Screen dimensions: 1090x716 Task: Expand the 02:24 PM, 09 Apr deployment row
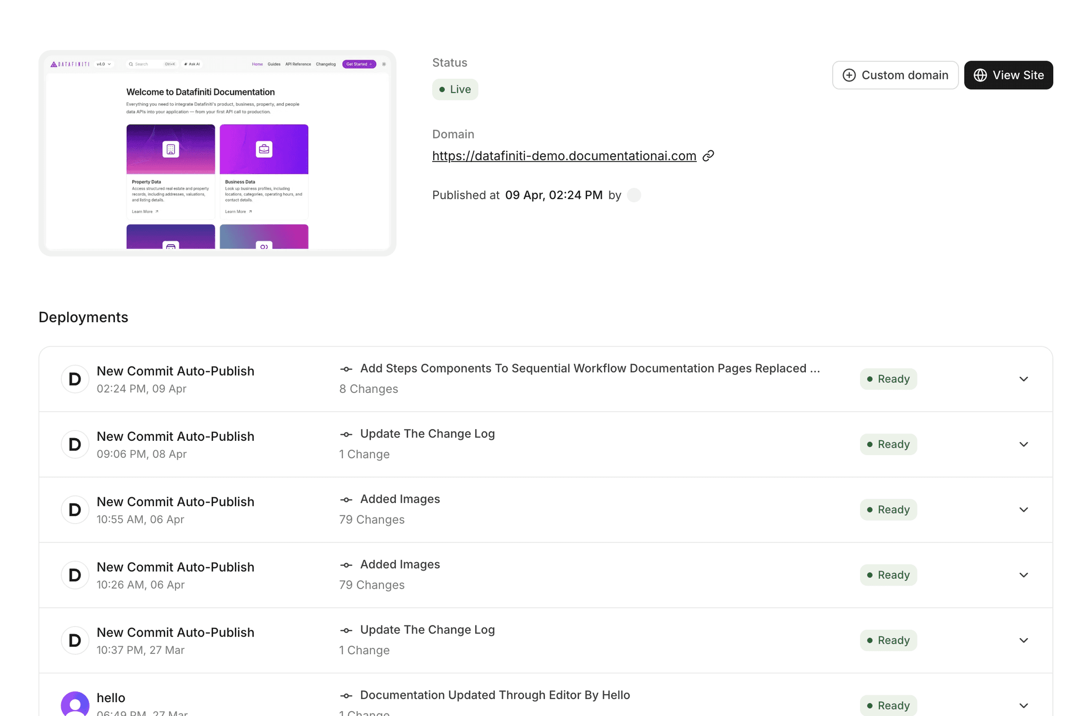pyautogui.click(x=1023, y=379)
